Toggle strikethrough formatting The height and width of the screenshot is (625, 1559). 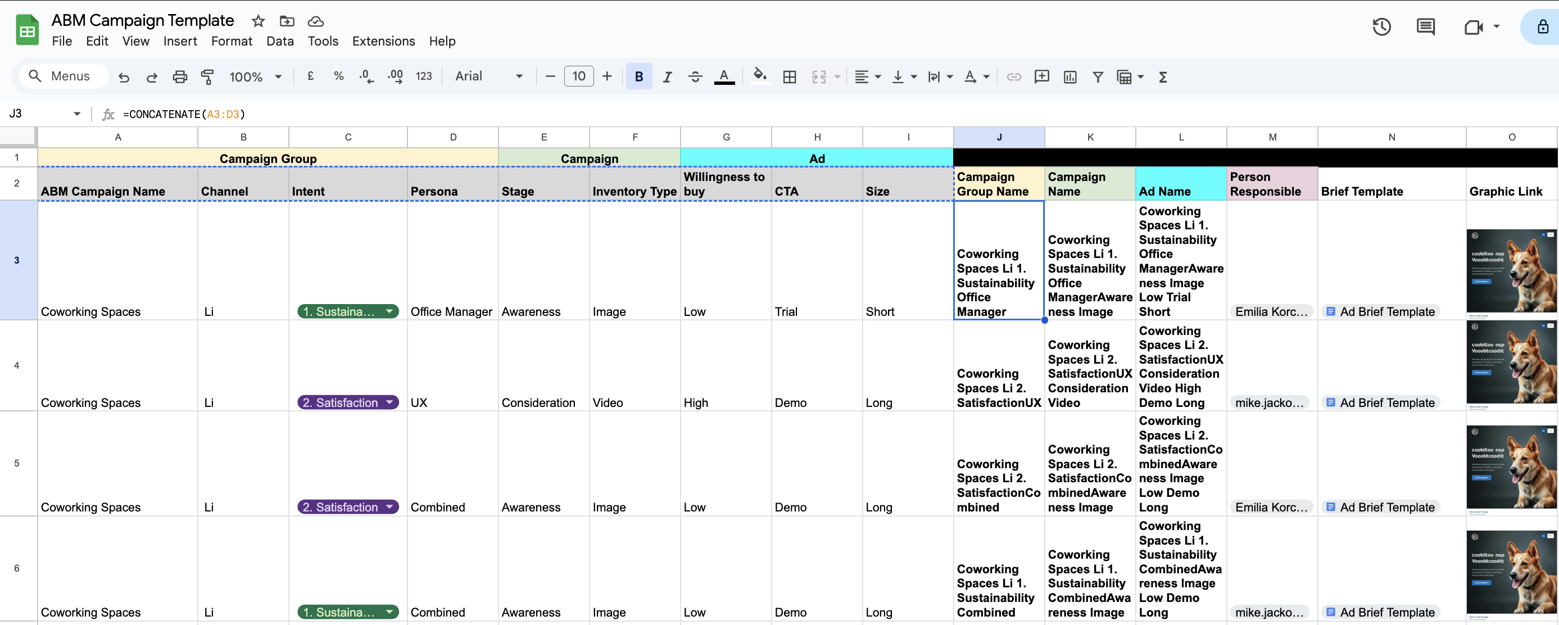click(x=695, y=76)
